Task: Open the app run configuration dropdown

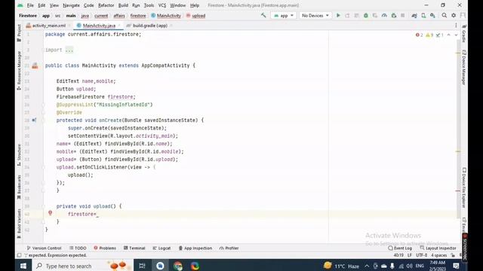Action: click(x=284, y=15)
